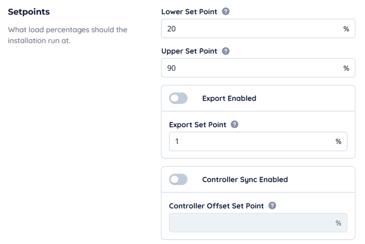Click the "Controller Sync Enabled" label text
This screenshot has height=244, width=365.
click(x=245, y=180)
